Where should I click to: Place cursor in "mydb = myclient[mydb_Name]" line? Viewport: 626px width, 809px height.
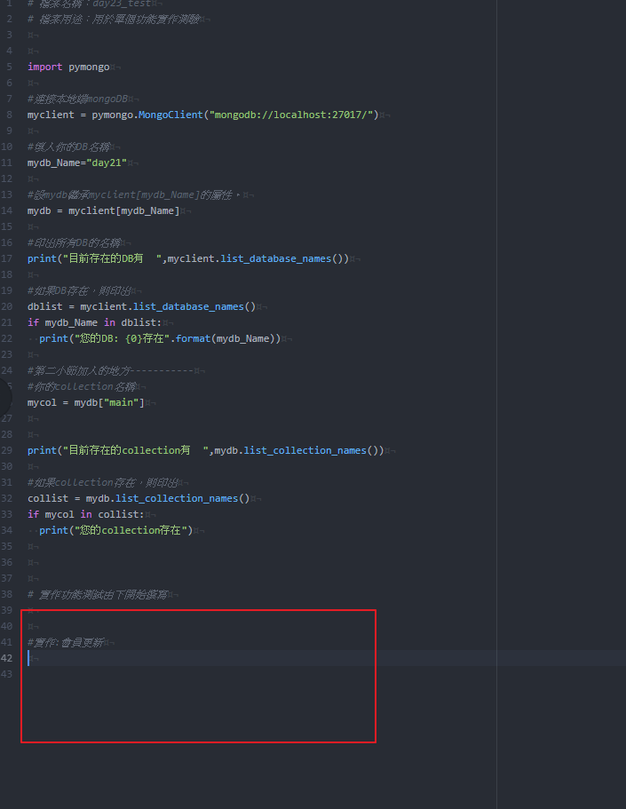pos(103,210)
